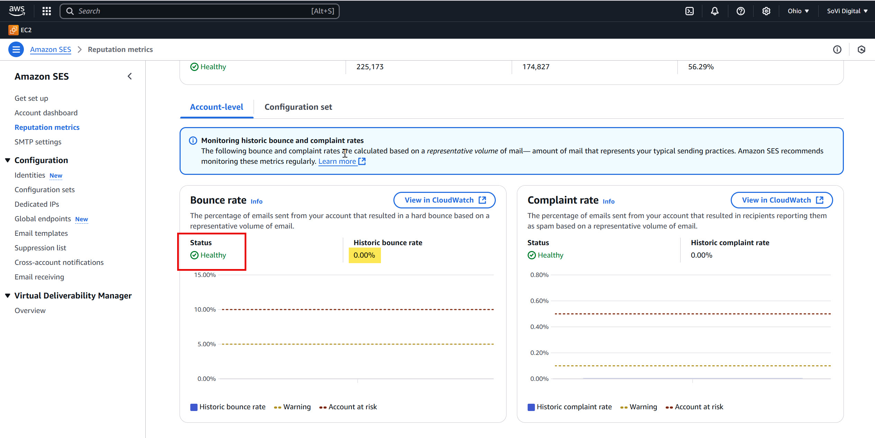Click the healthy check icon under Bounce rate status
Screen dimensions: 875x438
coord(194,255)
